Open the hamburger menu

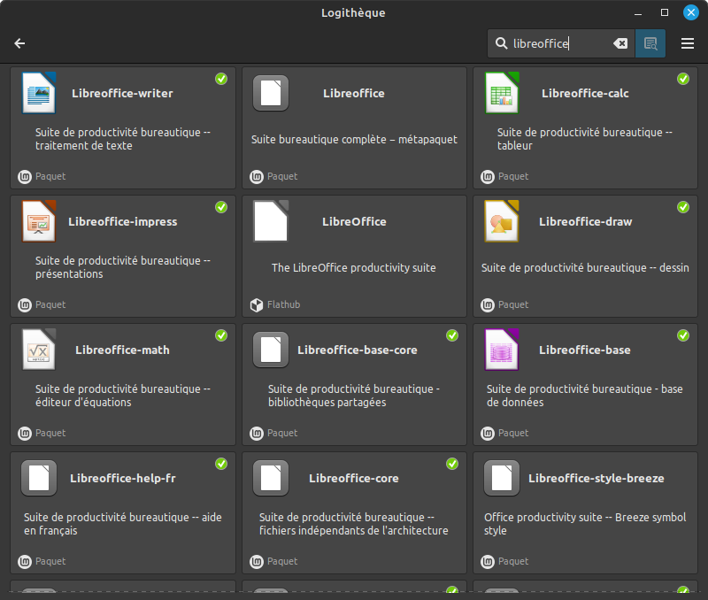click(x=688, y=43)
